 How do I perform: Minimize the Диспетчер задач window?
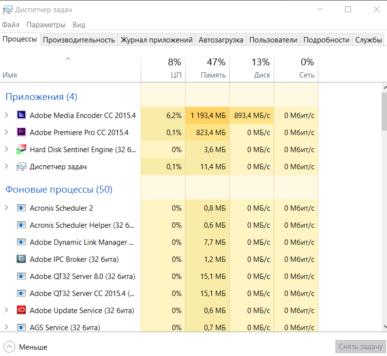click(320, 9)
